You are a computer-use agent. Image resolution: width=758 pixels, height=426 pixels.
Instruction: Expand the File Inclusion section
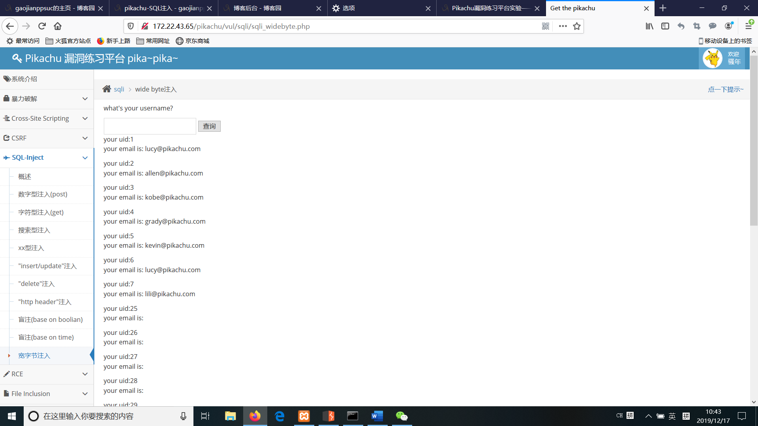coord(47,394)
